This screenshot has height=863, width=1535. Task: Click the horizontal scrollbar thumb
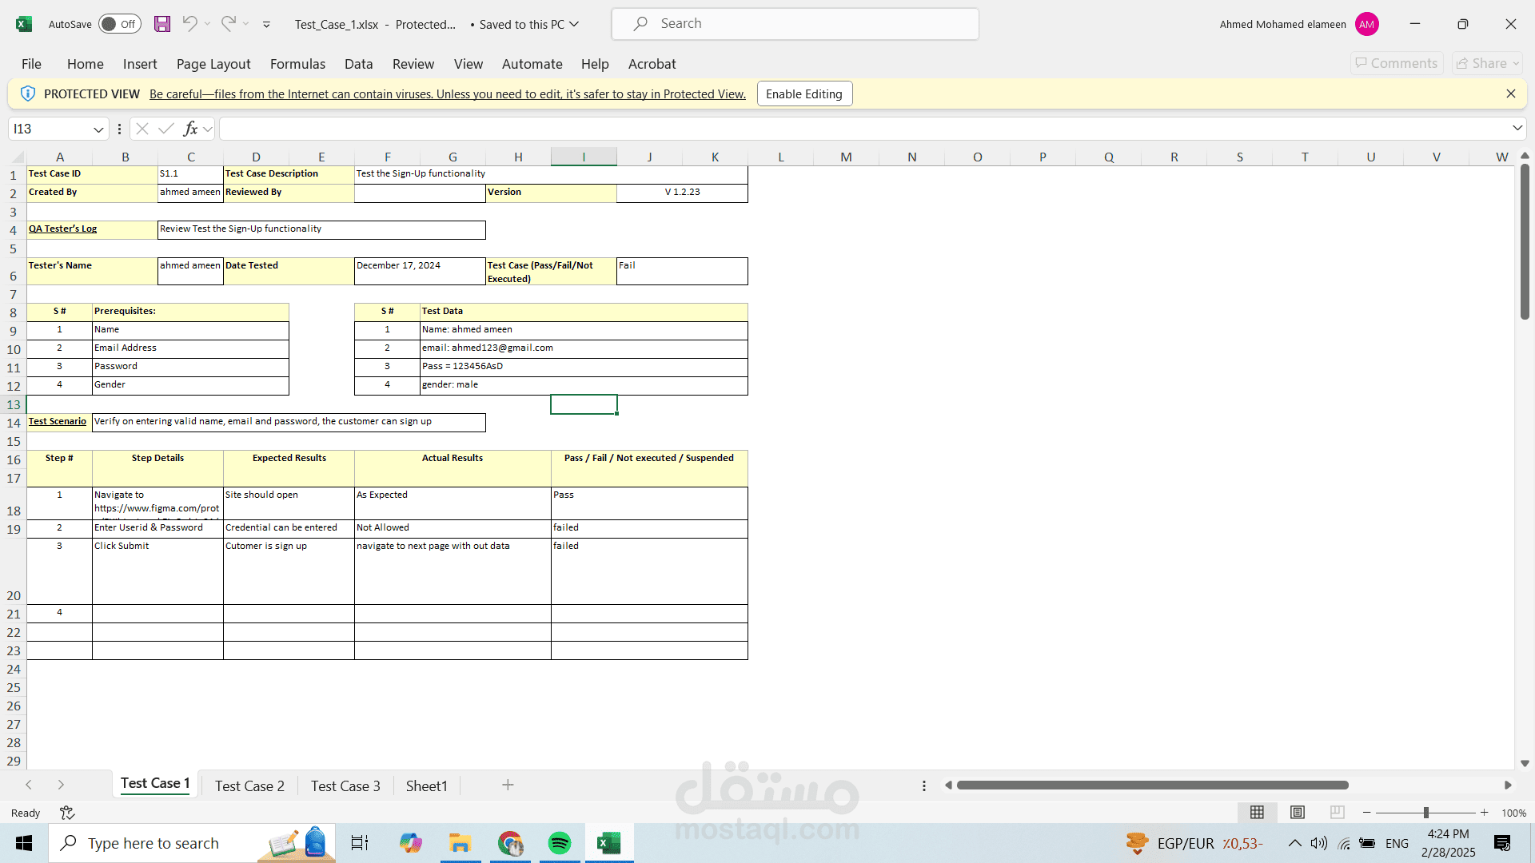pos(1153,785)
